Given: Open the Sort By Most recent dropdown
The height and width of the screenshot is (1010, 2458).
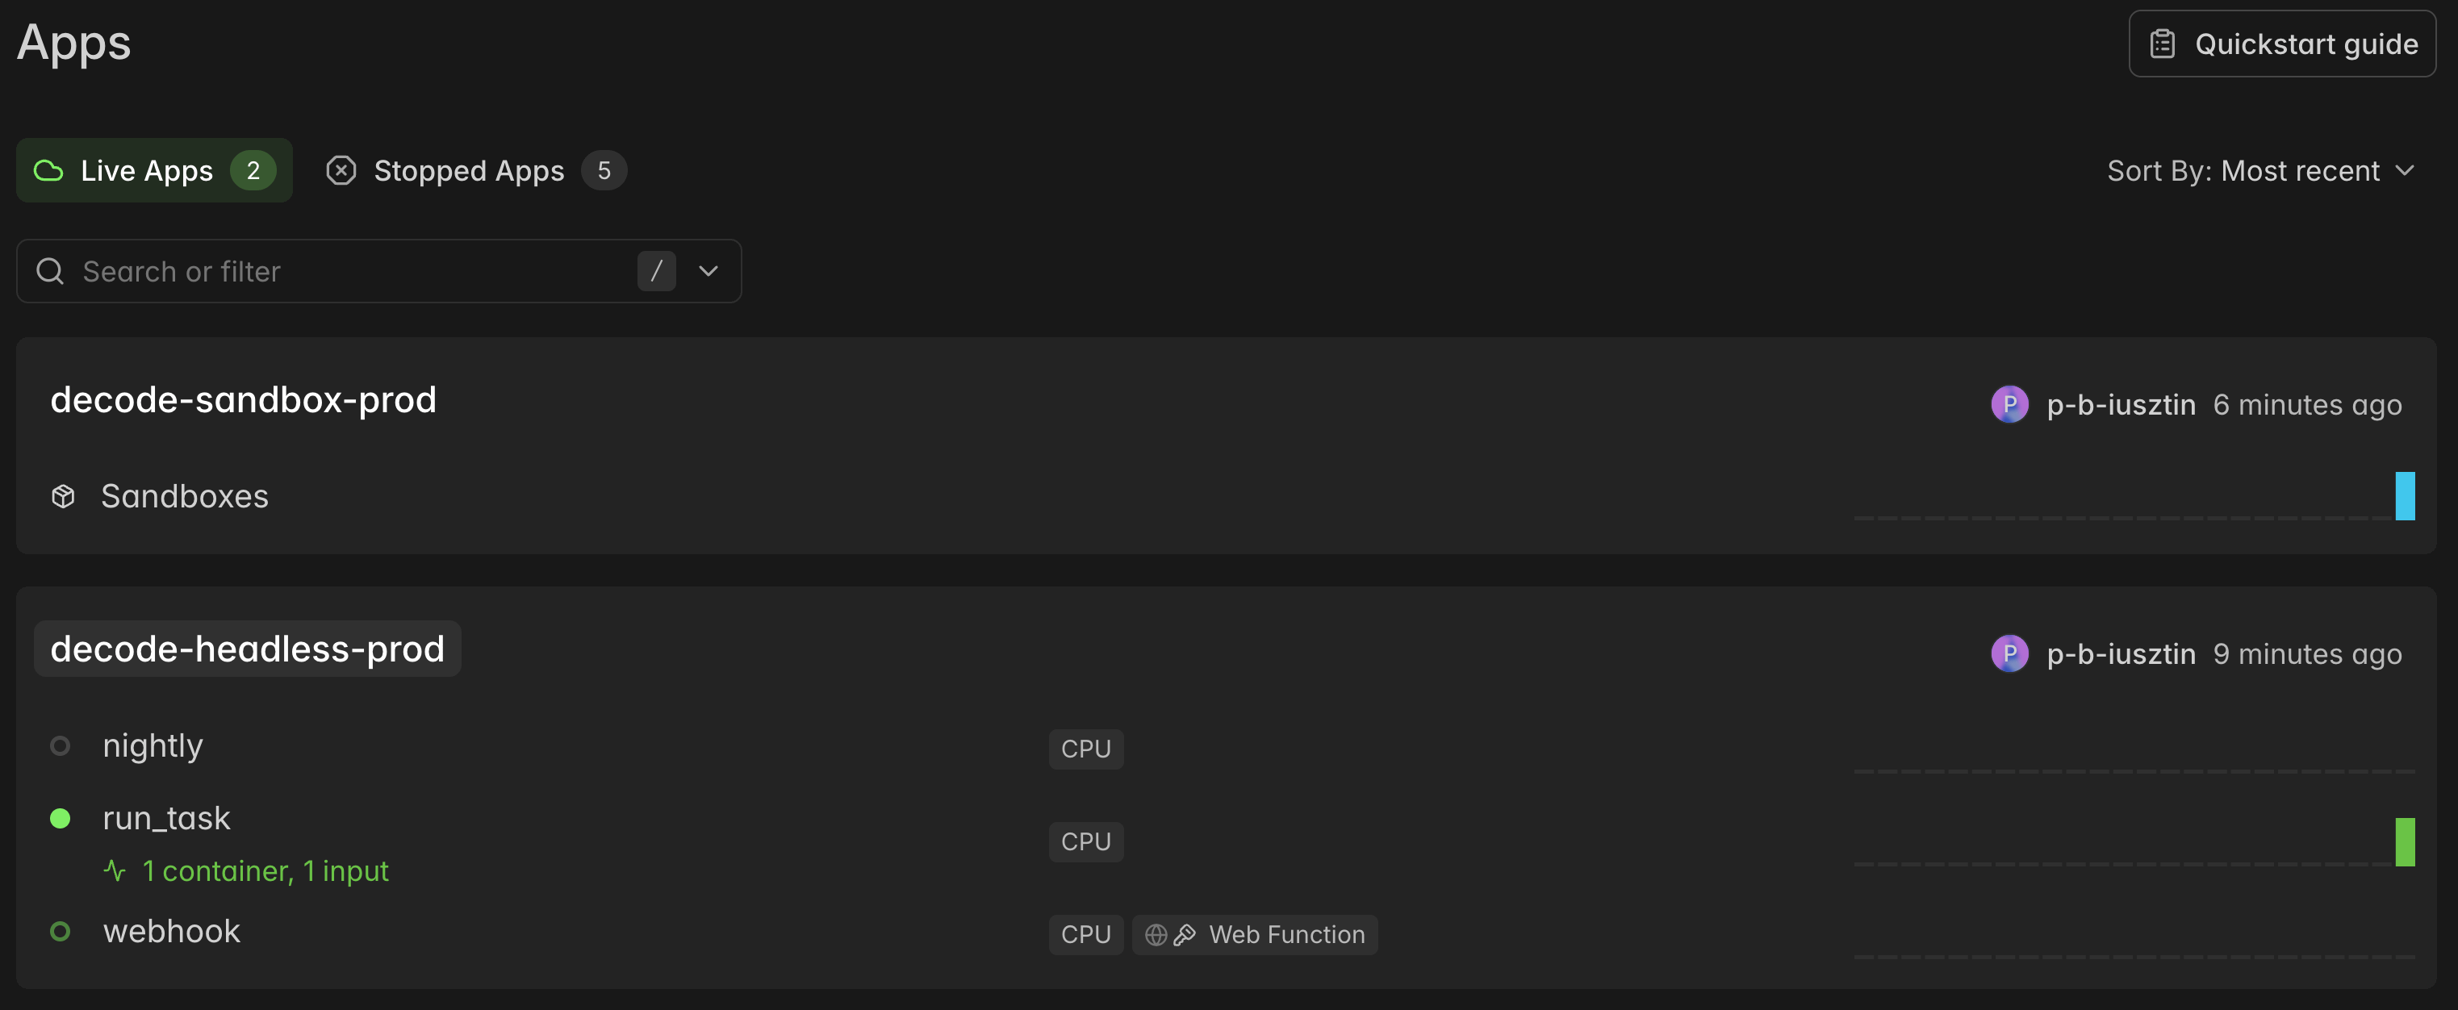Looking at the screenshot, I should coord(2259,171).
